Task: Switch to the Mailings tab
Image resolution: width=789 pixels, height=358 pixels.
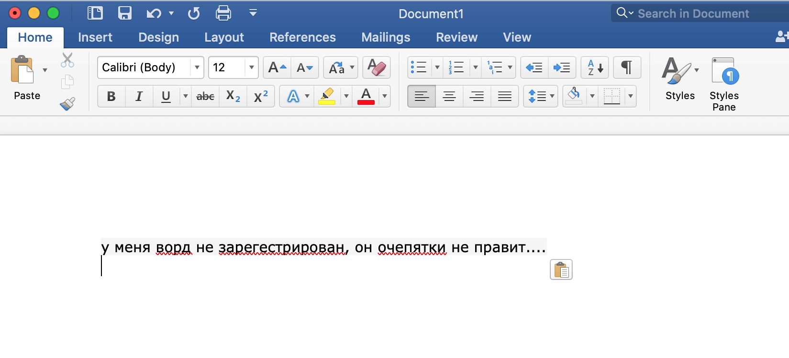Action: pyautogui.click(x=386, y=37)
